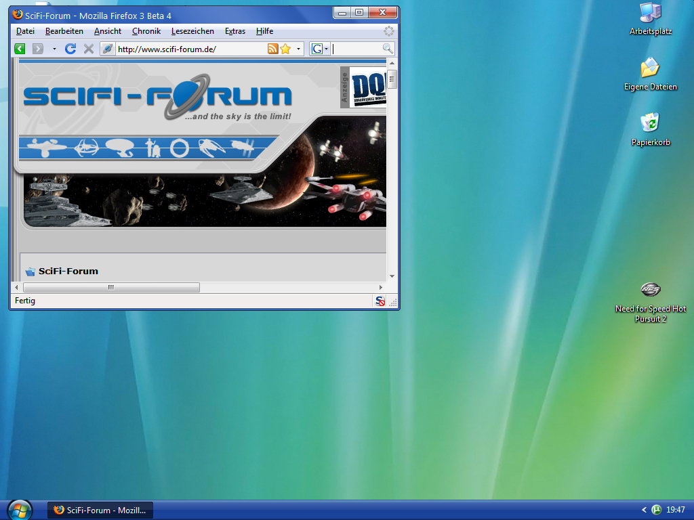694x520 pixels.
Task: Open the Google search engine selector dropdown
Action: click(x=320, y=49)
